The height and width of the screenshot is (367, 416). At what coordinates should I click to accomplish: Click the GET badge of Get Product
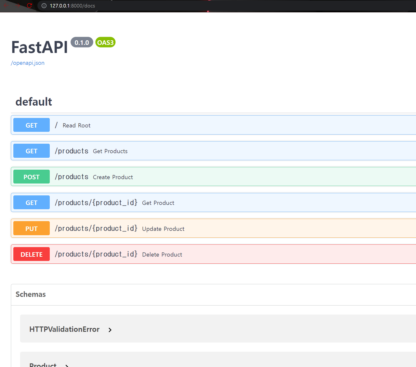[x=32, y=203]
